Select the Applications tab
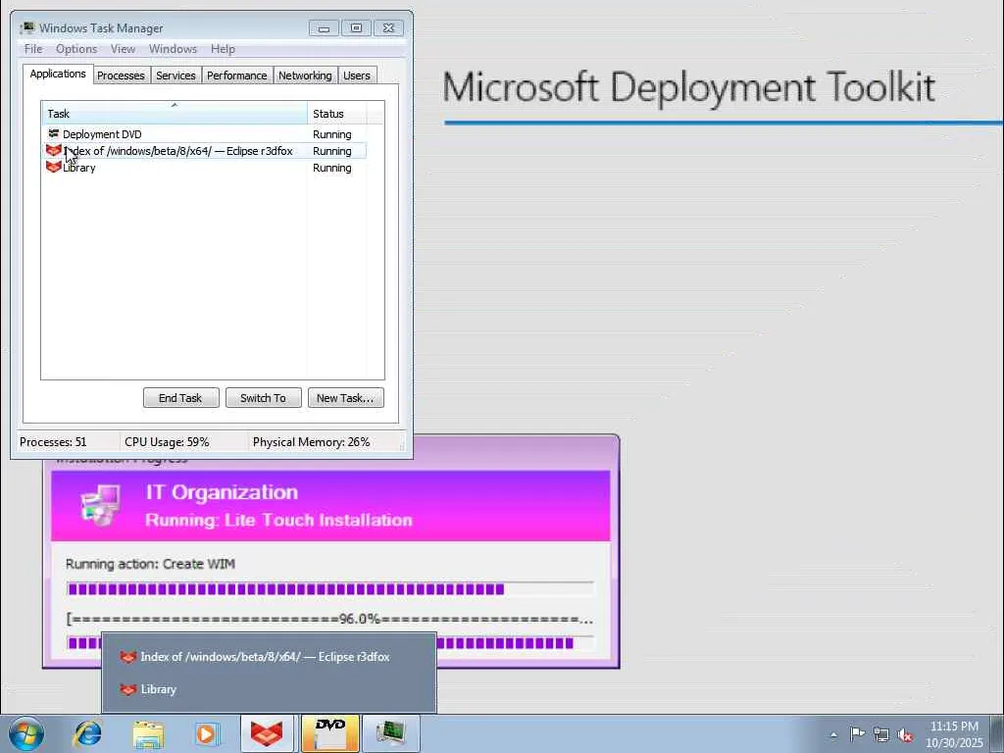Viewport: 1004px width, 753px height. 58,74
